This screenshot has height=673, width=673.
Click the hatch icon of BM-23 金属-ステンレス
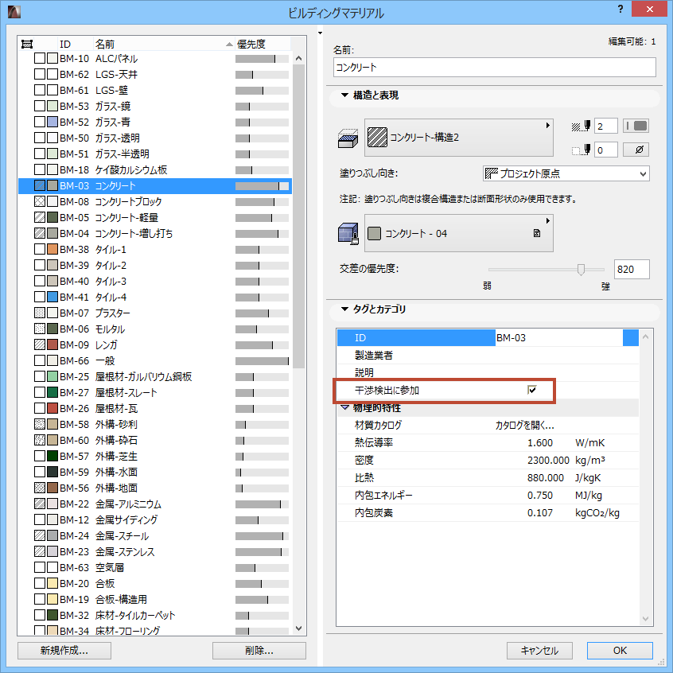point(40,551)
